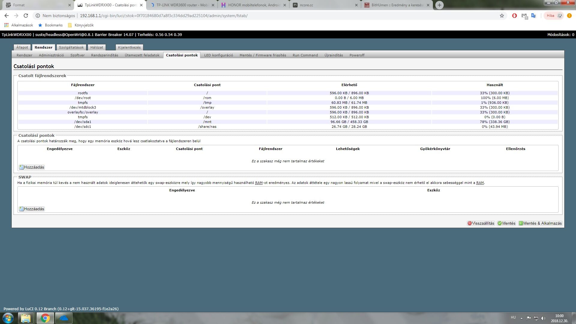The image size is (576, 324).
Task: Add a SWAP device with Hozzáadás
Action: [32, 209]
